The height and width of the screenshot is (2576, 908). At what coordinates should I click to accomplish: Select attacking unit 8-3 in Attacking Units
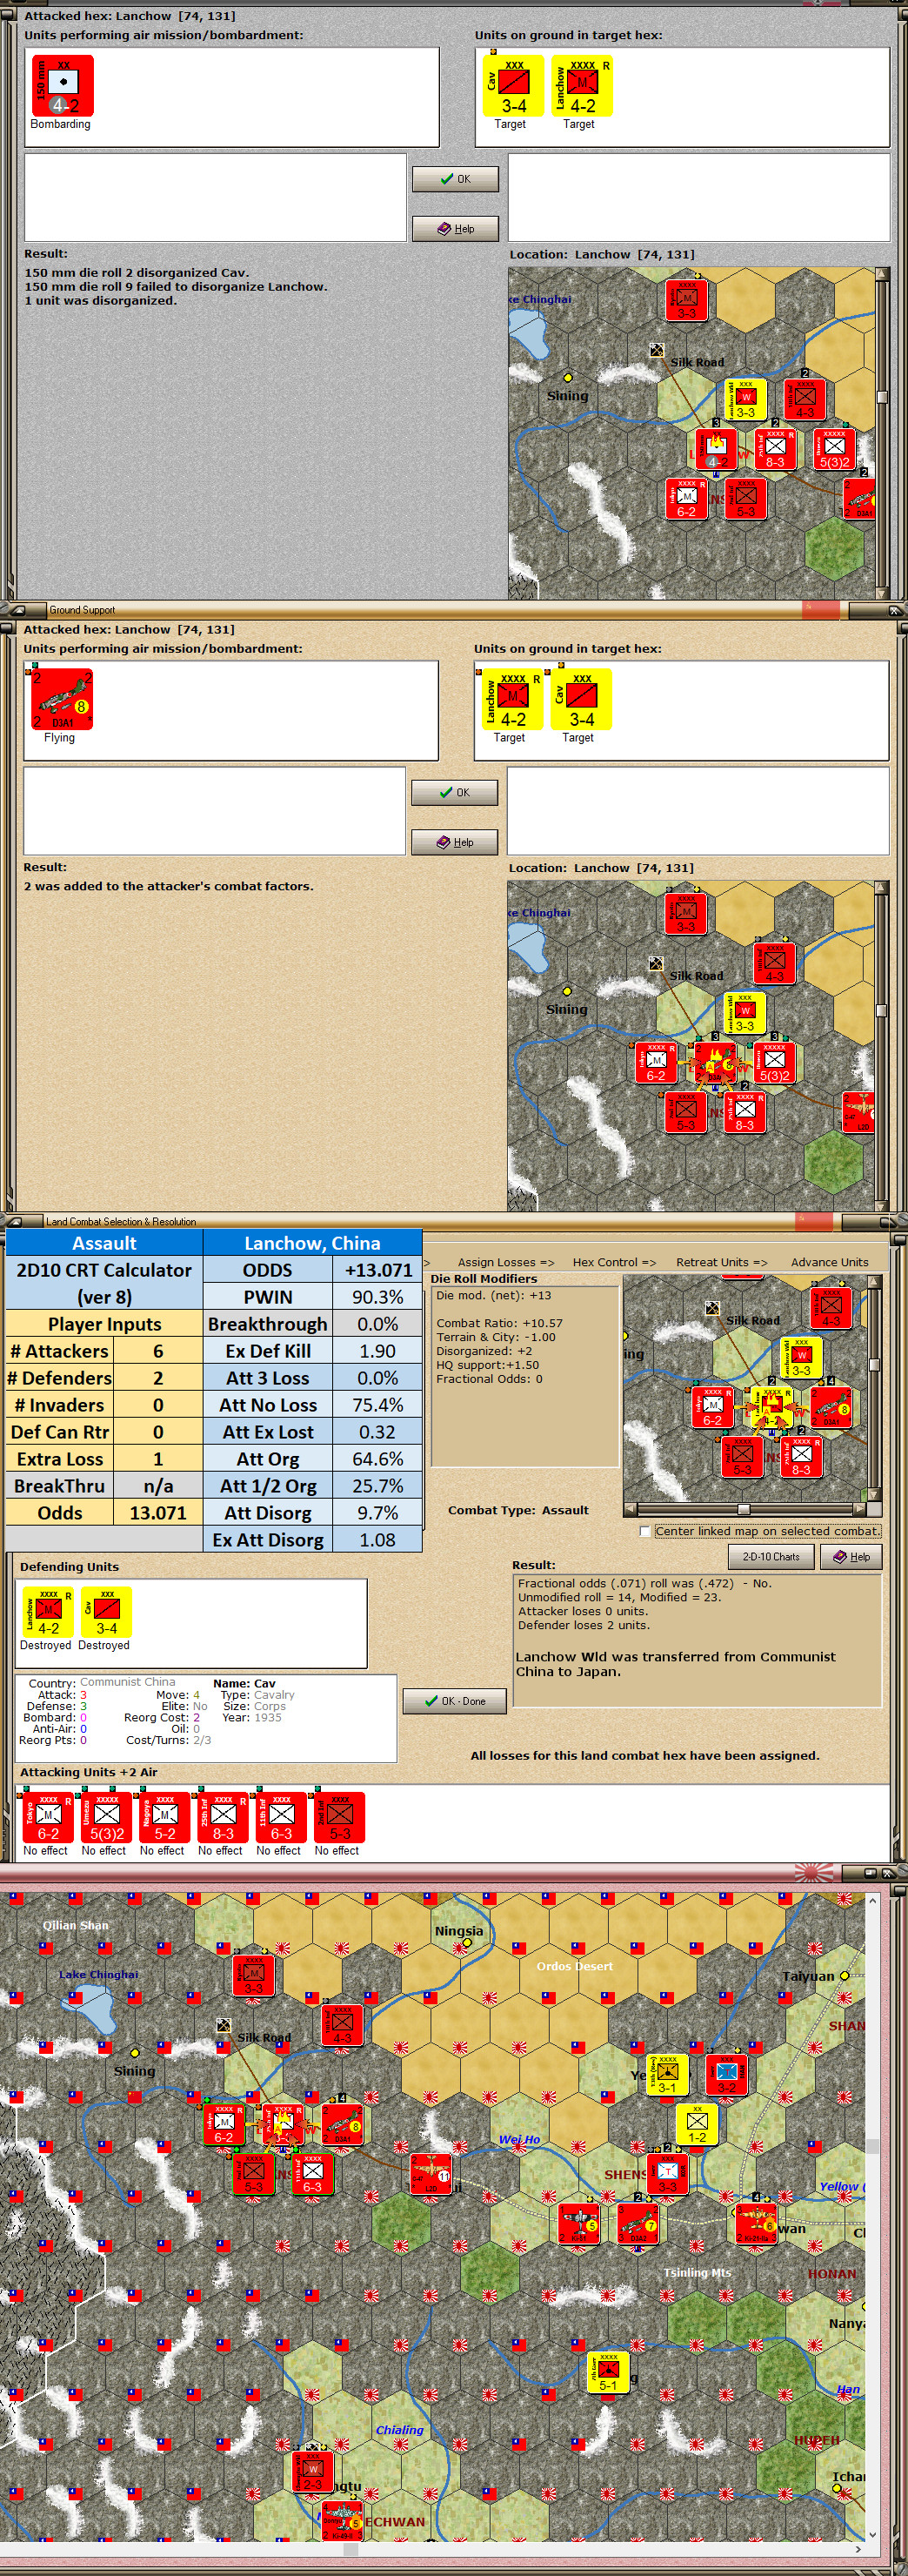(x=223, y=1817)
